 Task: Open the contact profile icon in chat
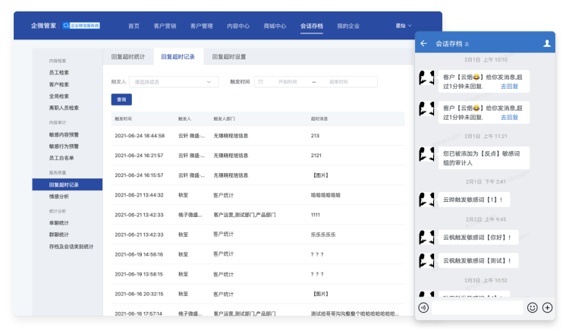pos(546,44)
